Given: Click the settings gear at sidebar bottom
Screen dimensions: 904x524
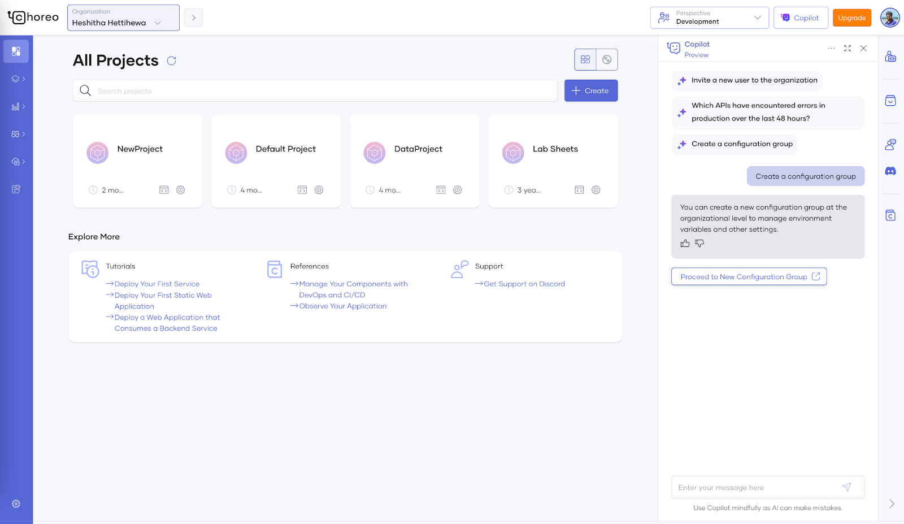Looking at the screenshot, I should (x=16, y=504).
